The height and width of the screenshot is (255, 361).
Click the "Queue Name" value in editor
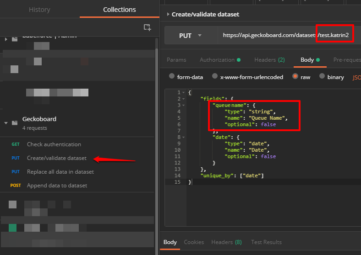tap(267, 118)
